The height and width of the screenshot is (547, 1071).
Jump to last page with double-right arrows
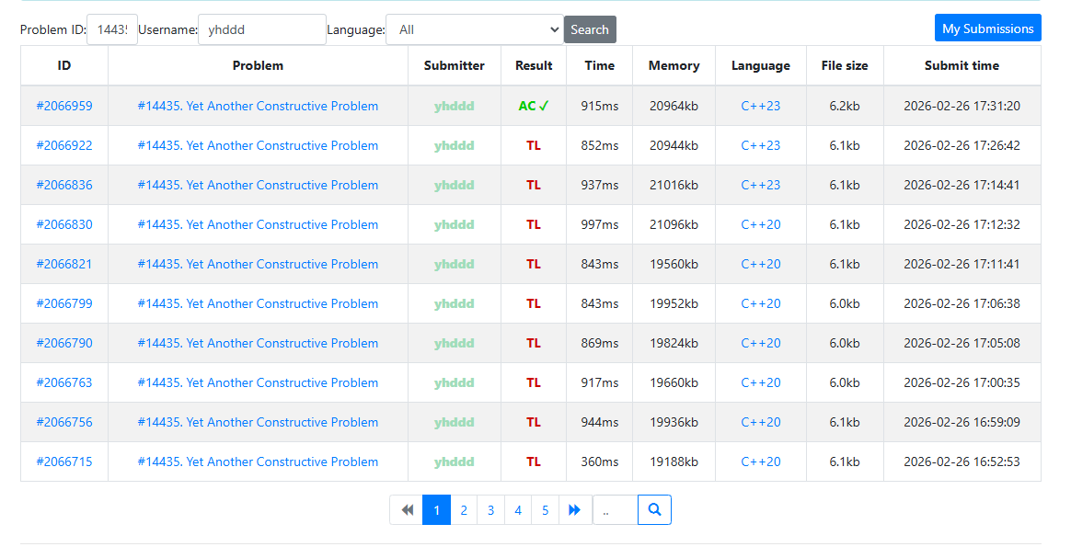click(x=574, y=509)
